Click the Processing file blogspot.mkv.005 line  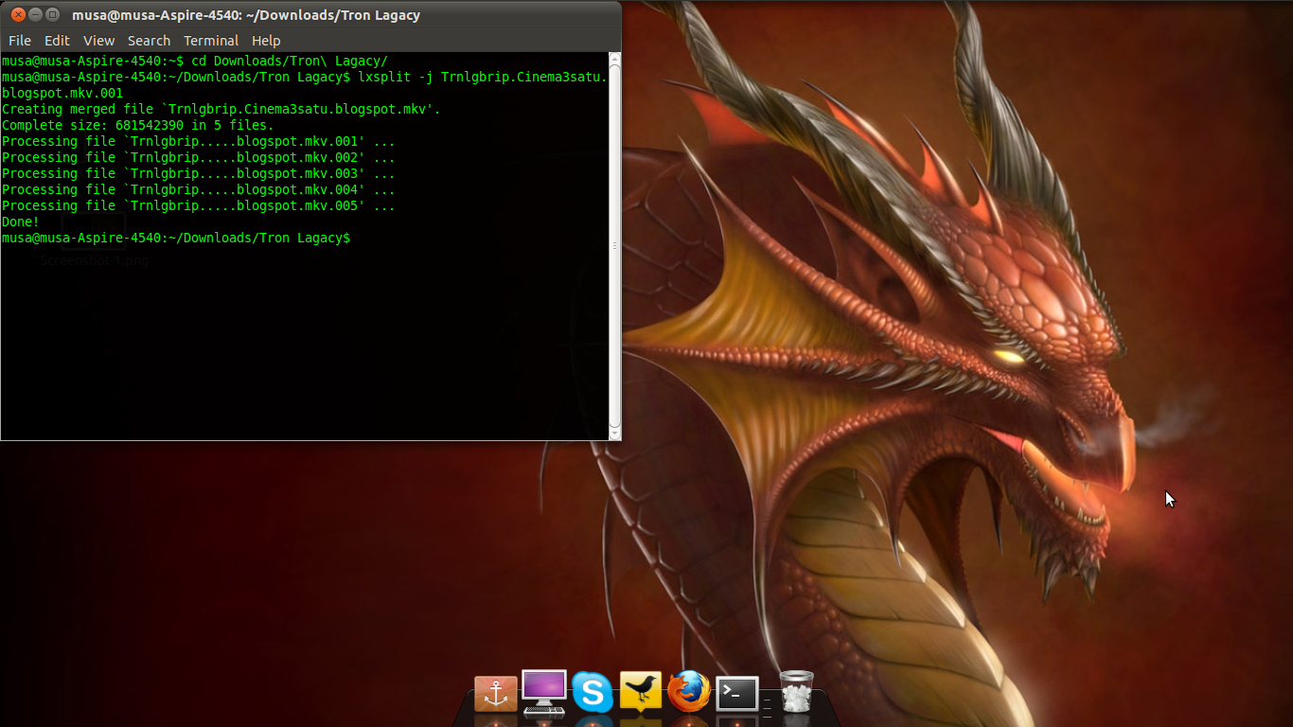(199, 205)
